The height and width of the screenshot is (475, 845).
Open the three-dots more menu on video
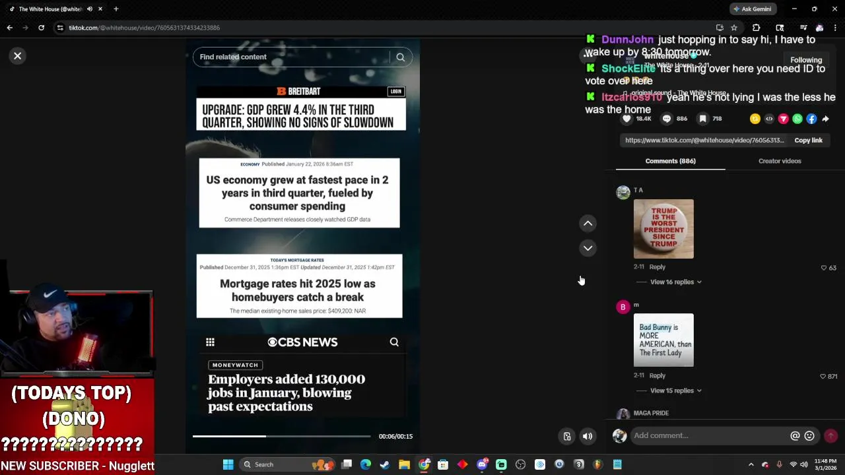[588, 55]
